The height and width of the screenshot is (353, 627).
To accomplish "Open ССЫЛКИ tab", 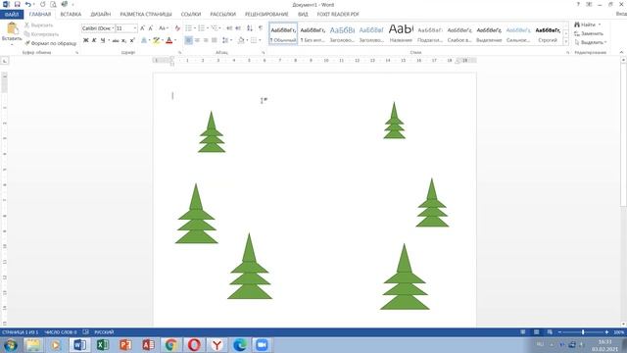I will point(191,15).
